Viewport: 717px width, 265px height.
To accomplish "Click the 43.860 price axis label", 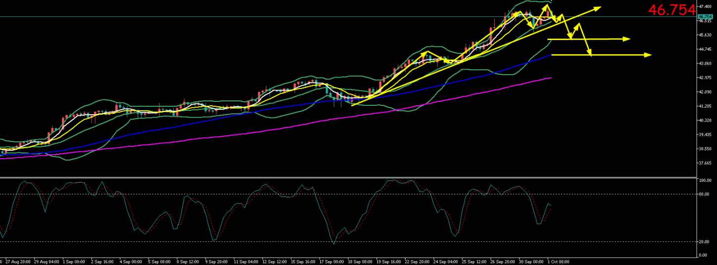I will coord(705,64).
